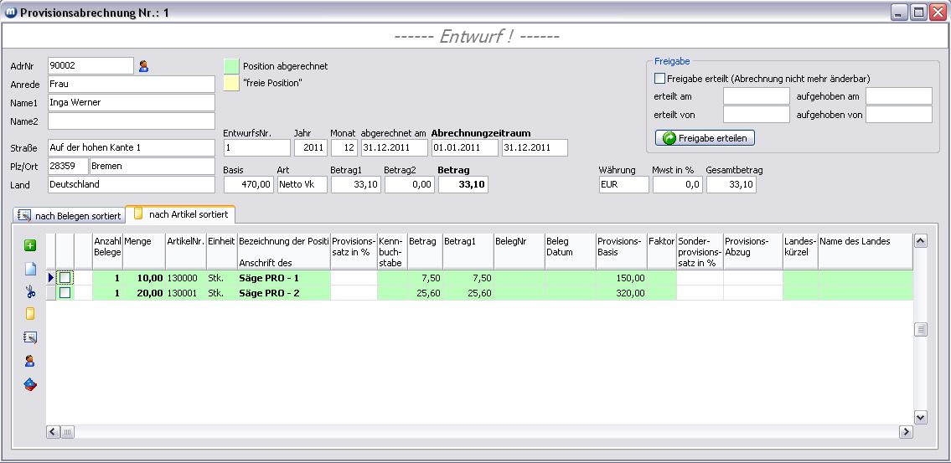Click the yellow note icon in sidebar
Viewport: 951px width, 463px height.
(30, 314)
